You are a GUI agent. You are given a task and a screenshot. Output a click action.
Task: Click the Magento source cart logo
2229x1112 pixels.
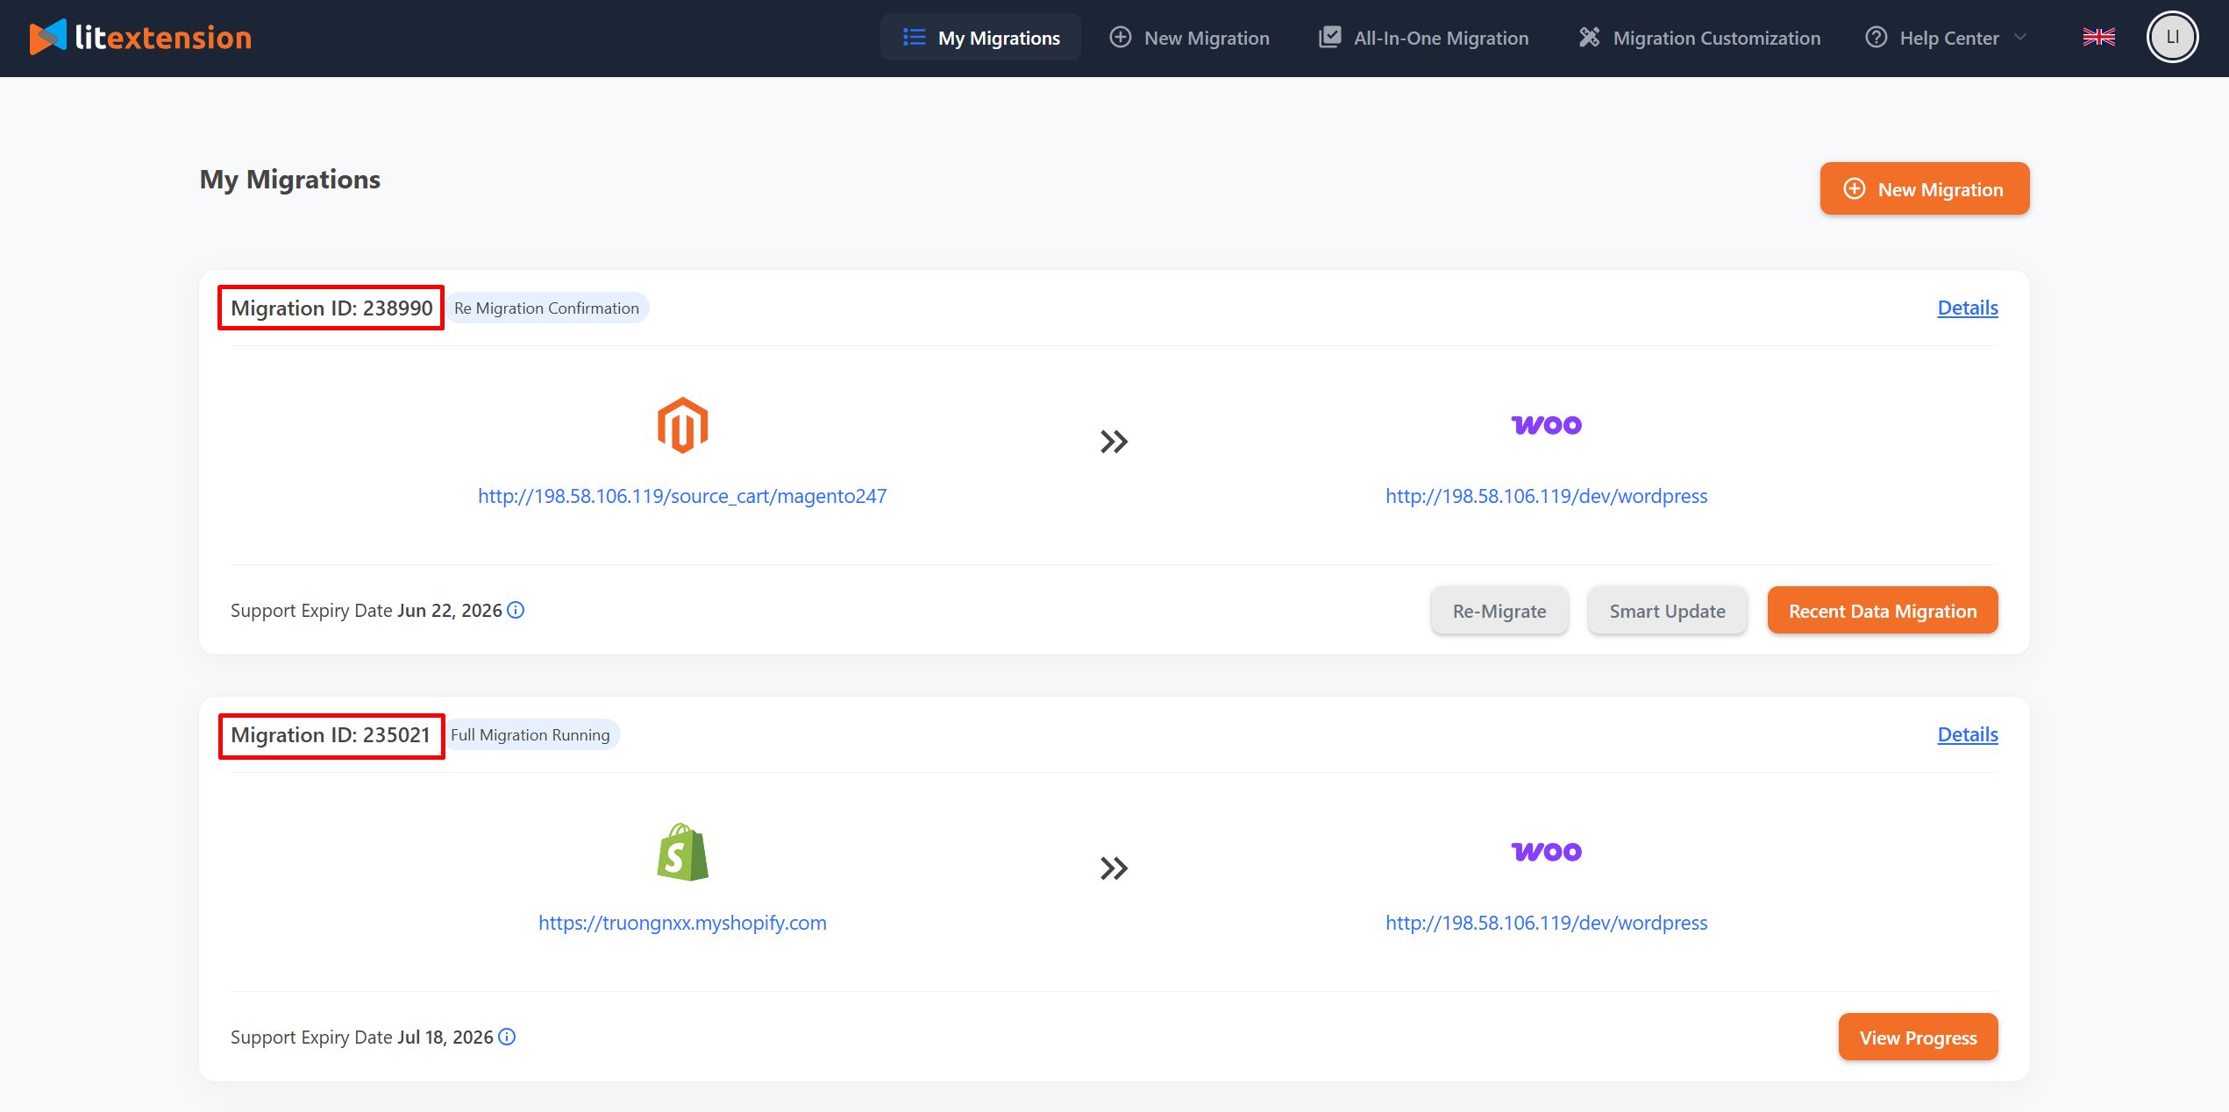[682, 426]
